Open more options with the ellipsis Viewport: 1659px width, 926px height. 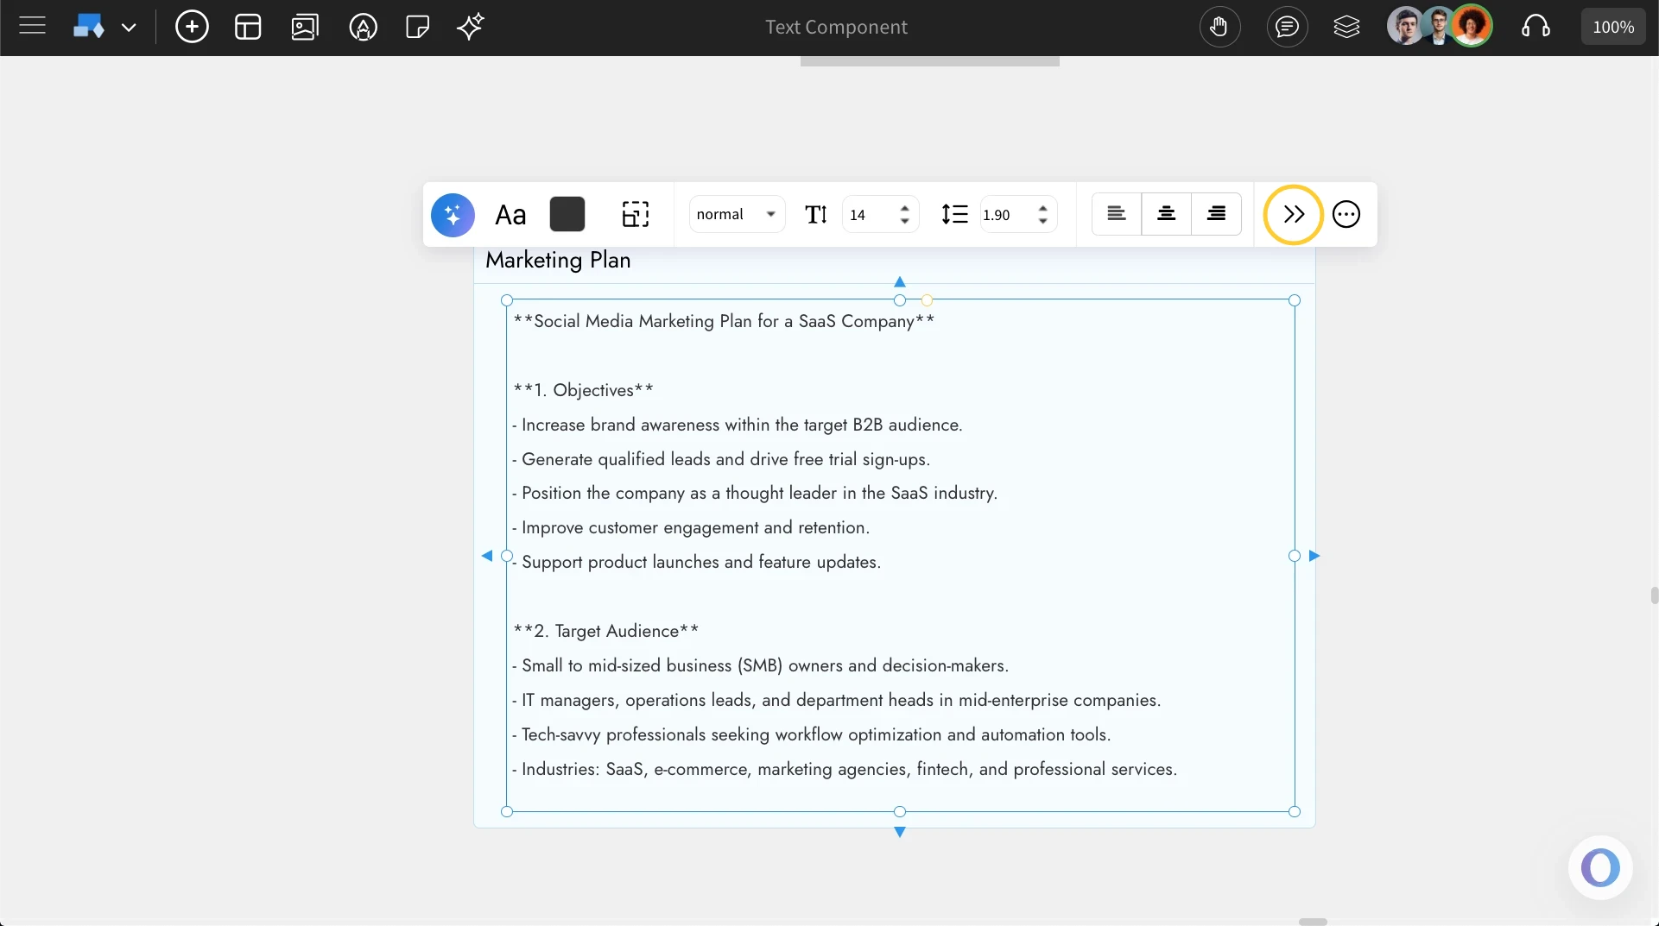(x=1346, y=214)
